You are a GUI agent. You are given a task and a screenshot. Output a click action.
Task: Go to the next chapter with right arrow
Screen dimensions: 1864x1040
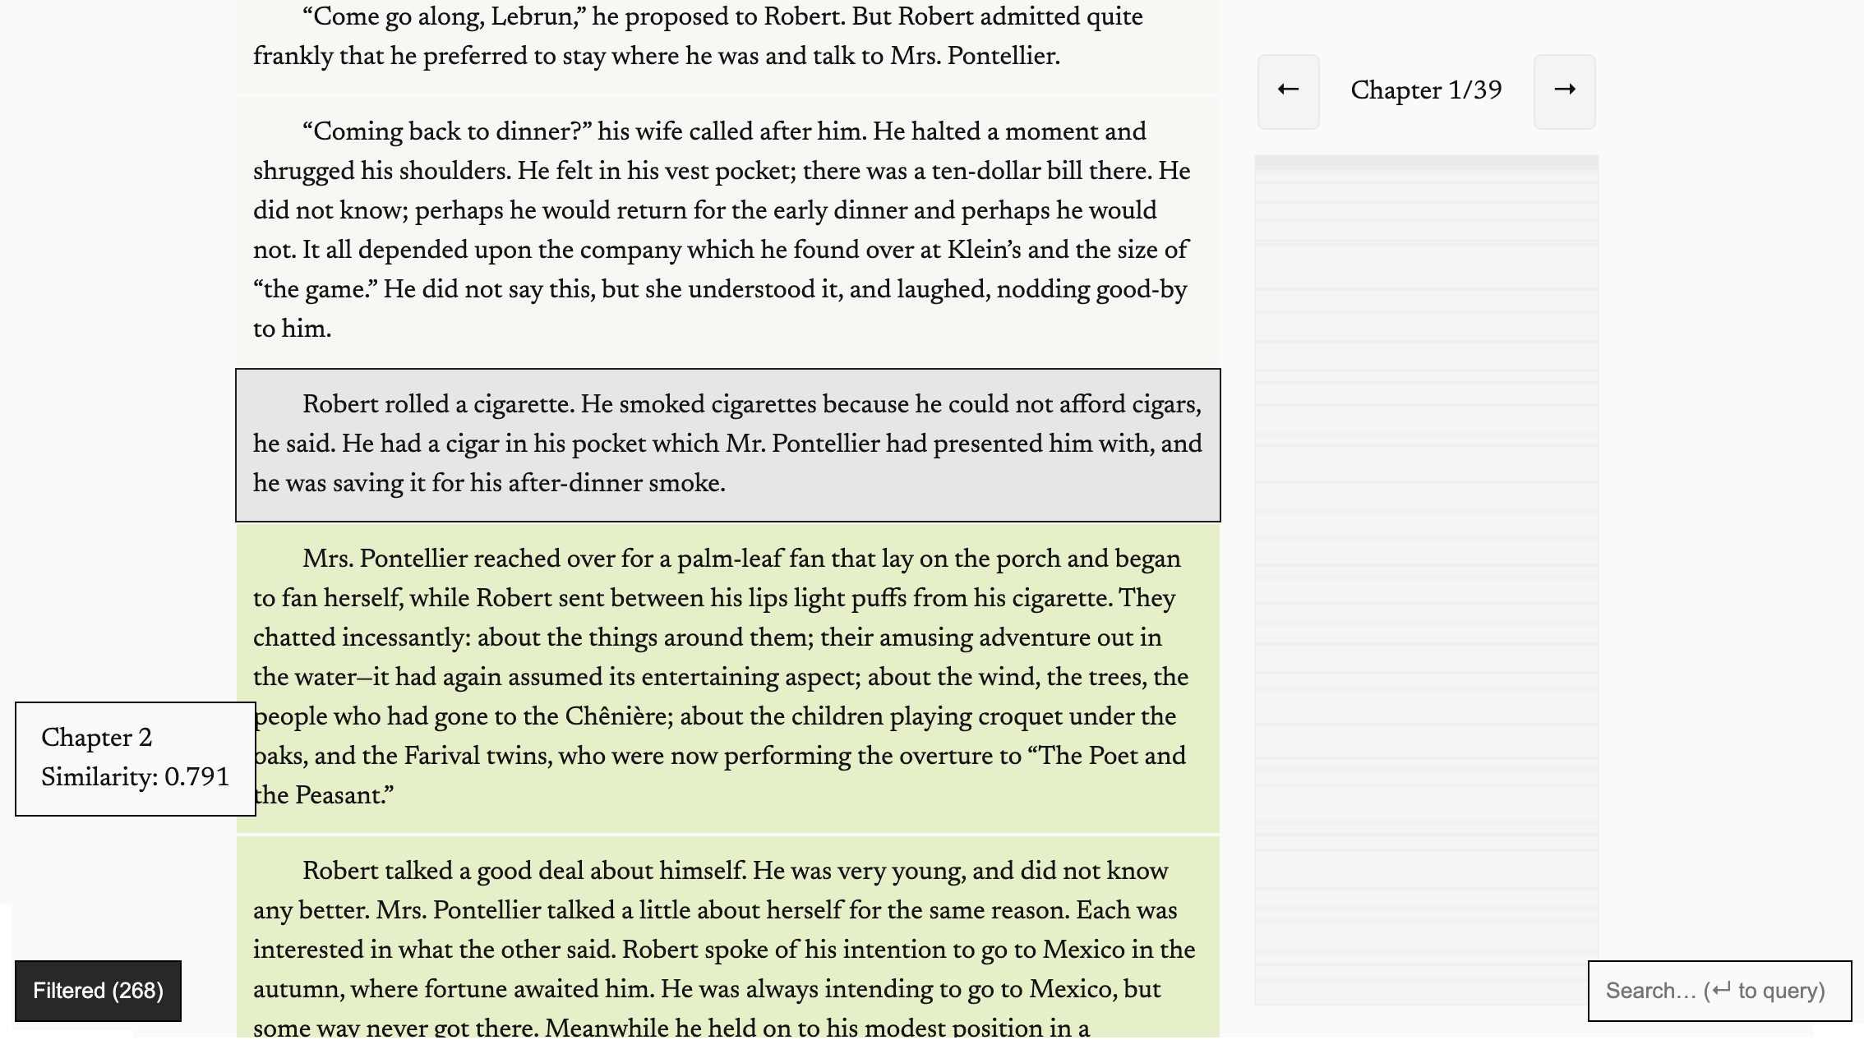click(1564, 91)
